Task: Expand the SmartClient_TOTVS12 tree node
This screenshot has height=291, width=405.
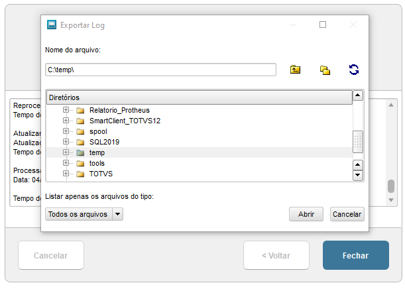Action: 66,121
